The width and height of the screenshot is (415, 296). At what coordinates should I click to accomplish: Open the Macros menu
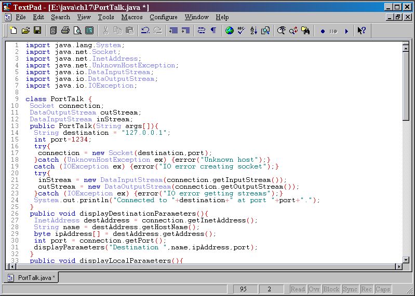tap(131, 17)
